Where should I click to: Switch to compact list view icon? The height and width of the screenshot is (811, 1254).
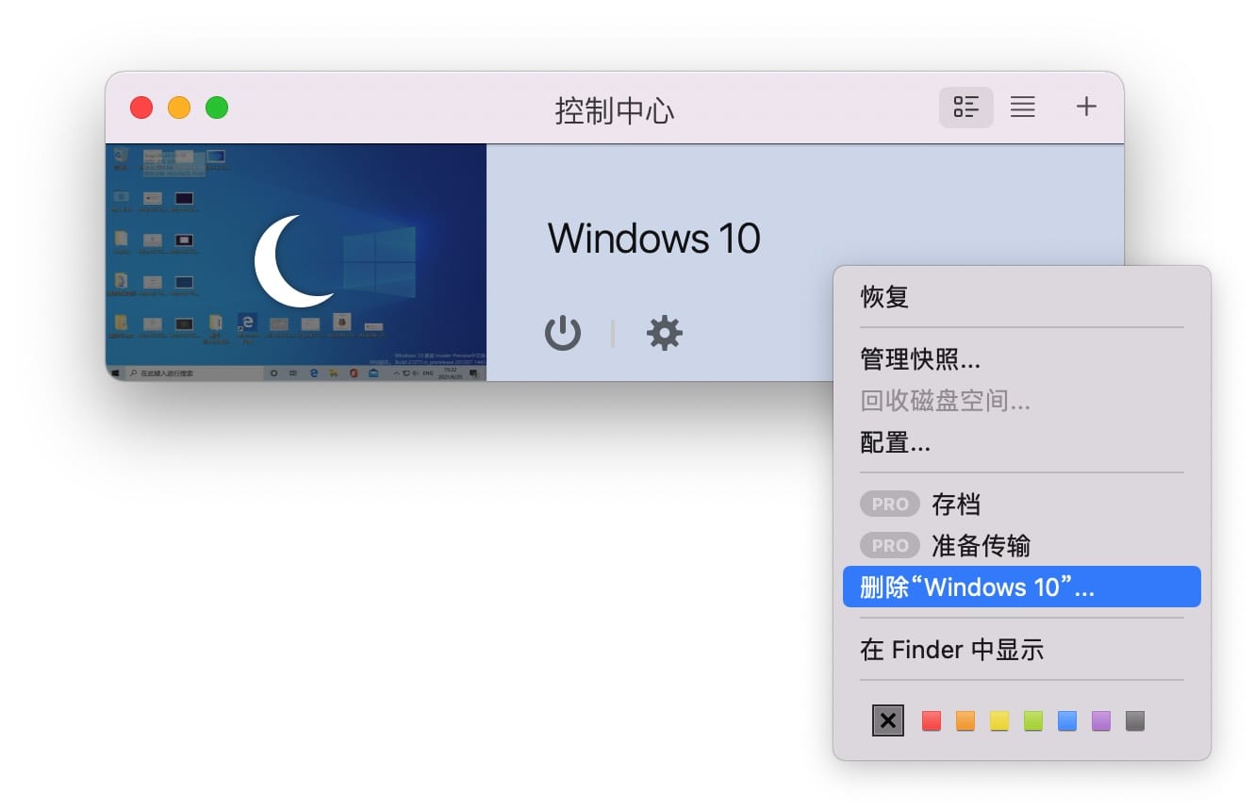coord(1023,108)
